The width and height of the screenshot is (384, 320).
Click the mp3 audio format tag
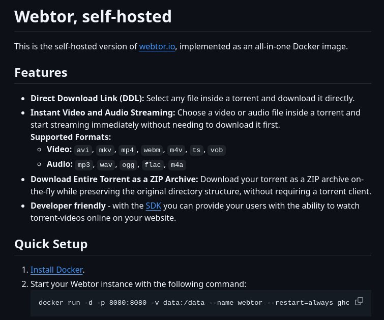pos(82,165)
